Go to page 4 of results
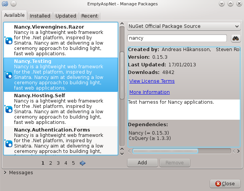 coord(66,163)
